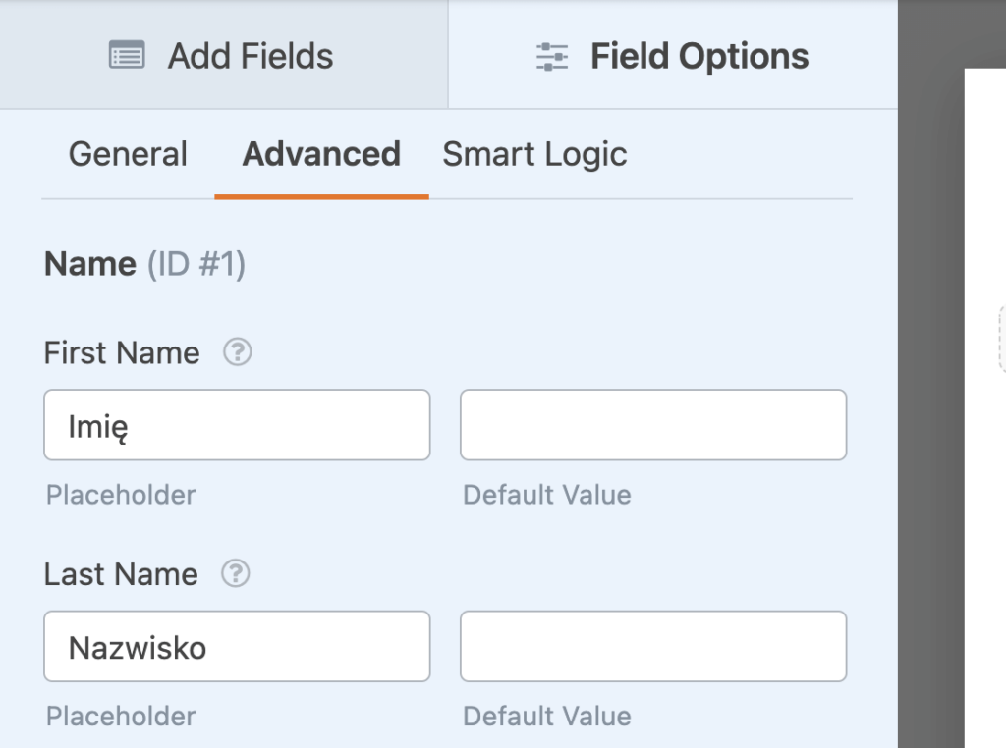Open the Smart Logic tab
This screenshot has width=1006, height=748.
pos(534,154)
